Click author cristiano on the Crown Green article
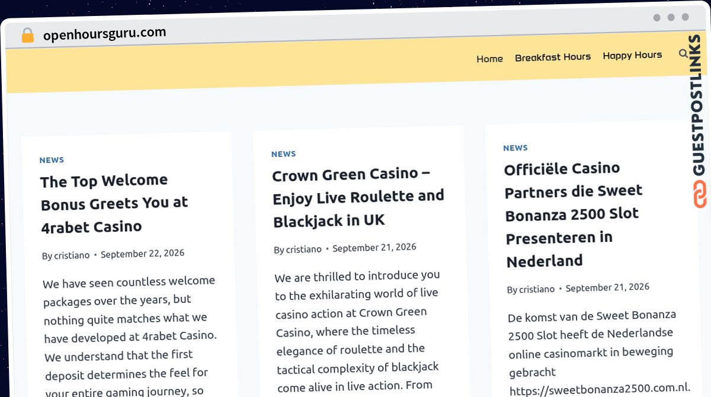The width and height of the screenshot is (711, 397). coord(303,249)
